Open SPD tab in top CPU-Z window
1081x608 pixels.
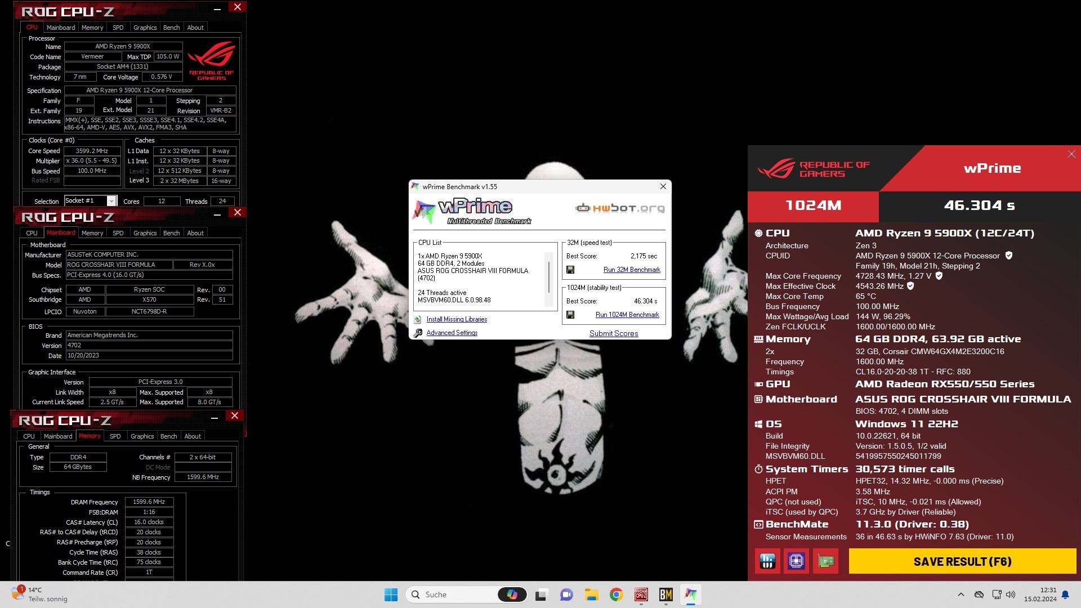point(118,28)
